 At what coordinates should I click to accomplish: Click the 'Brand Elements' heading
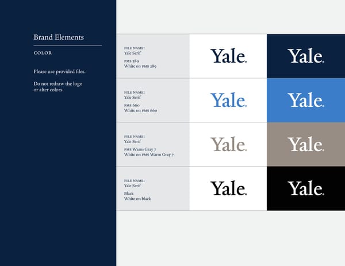point(59,37)
